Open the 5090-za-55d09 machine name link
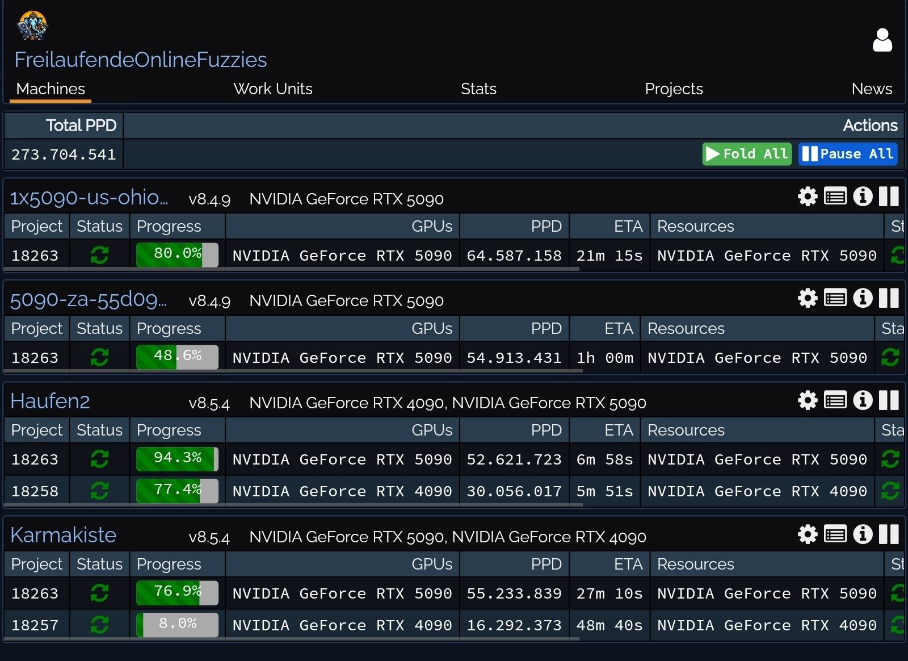Image resolution: width=908 pixels, height=661 pixels. tap(89, 299)
